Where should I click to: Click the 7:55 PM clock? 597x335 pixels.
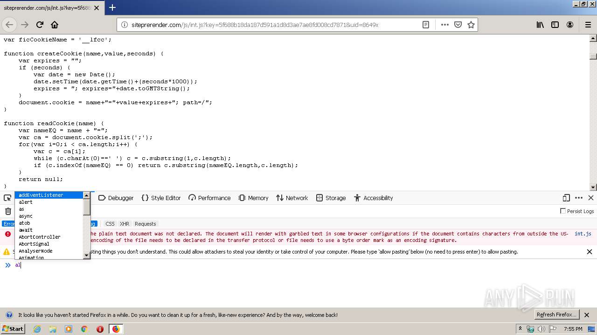tap(573, 329)
